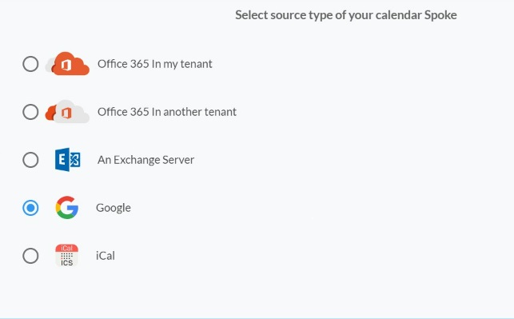The height and width of the screenshot is (319, 514).
Task: Click the blue Exchange Server icon
Action: pyautogui.click(x=67, y=160)
